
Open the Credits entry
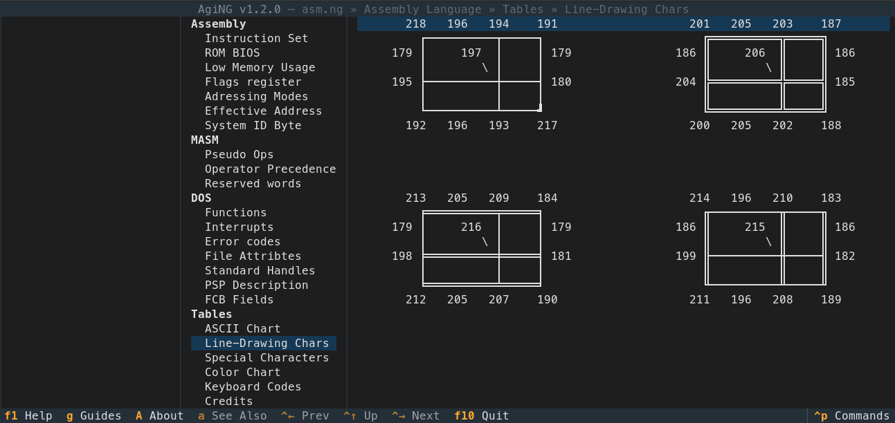point(229,402)
